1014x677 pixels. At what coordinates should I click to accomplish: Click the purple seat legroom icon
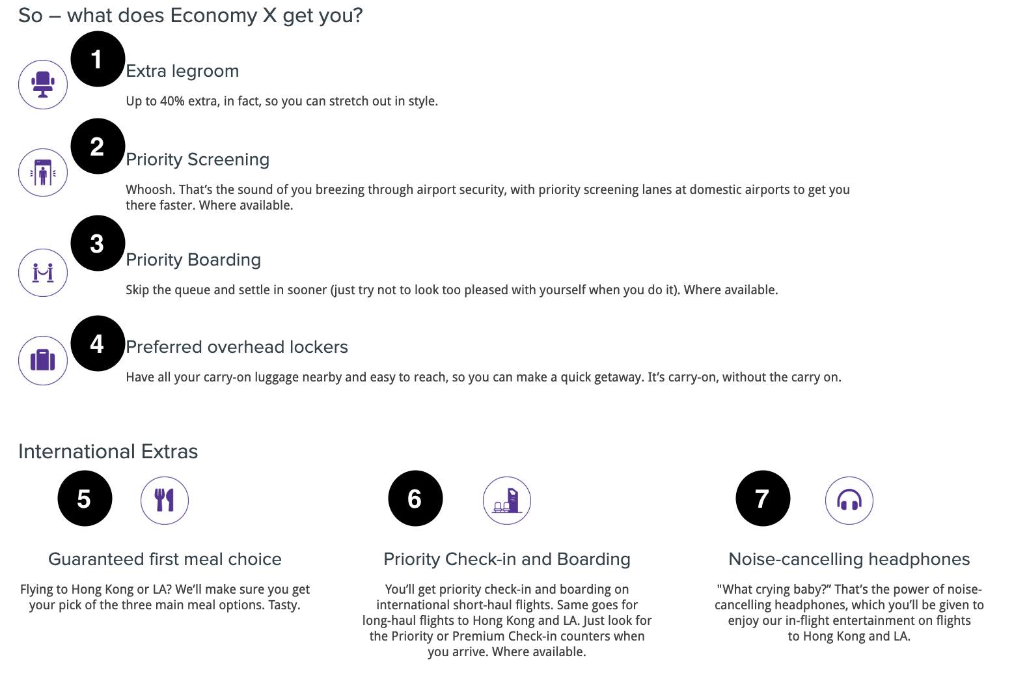[x=43, y=85]
